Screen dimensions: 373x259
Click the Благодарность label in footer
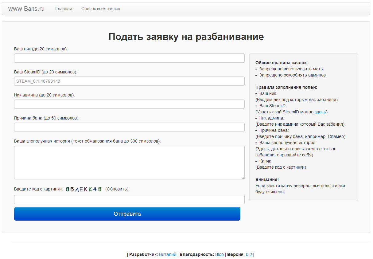197,254
